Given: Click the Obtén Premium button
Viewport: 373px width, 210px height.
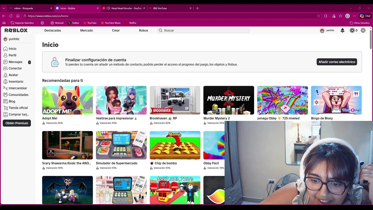Looking at the screenshot, I should (x=17, y=123).
